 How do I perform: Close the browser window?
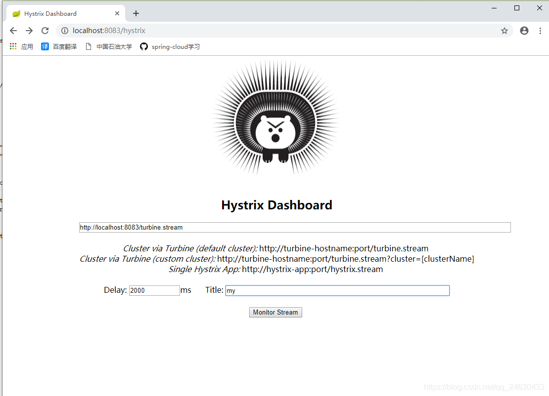point(540,8)
